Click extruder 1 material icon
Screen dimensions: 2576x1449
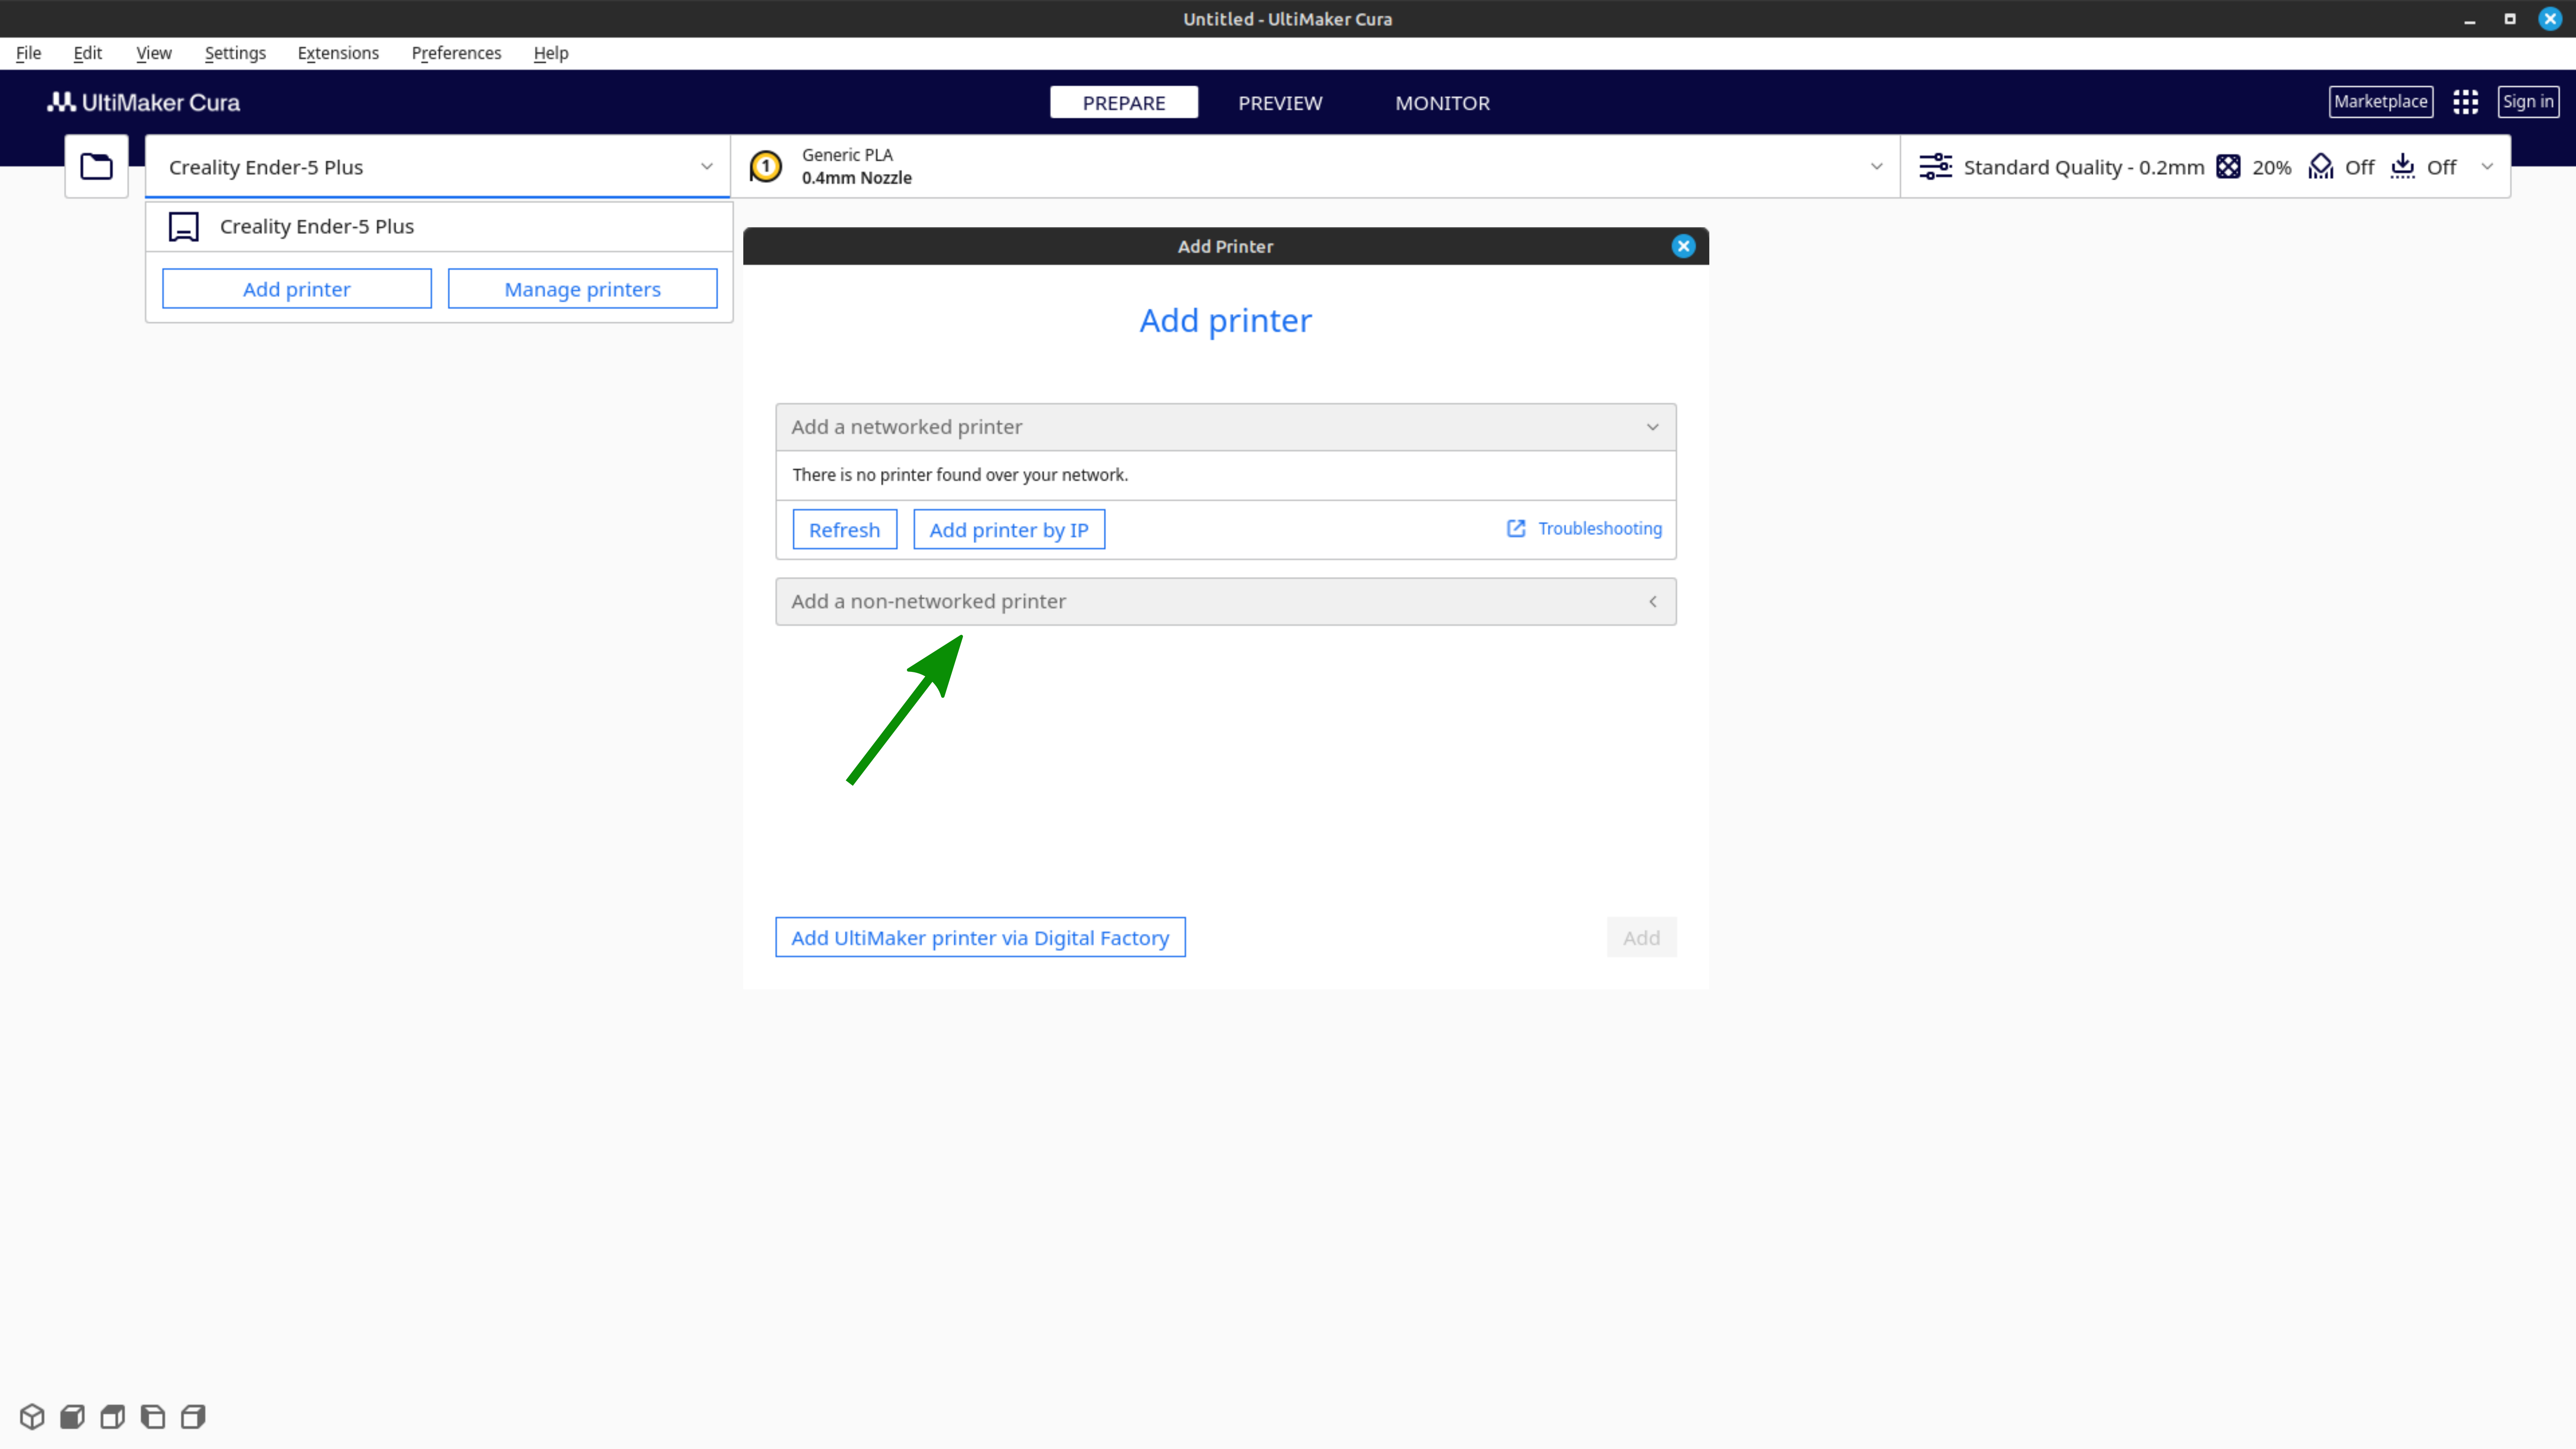(766, 166)
